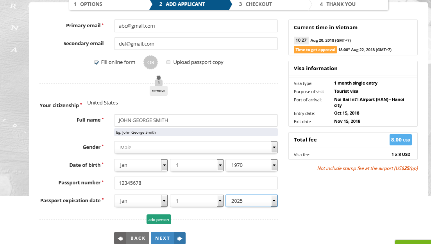This screenshot has height=244, width=431.
Task: Enable the 'Fill online form' checkbox
Action: click(x=97, y=62)
